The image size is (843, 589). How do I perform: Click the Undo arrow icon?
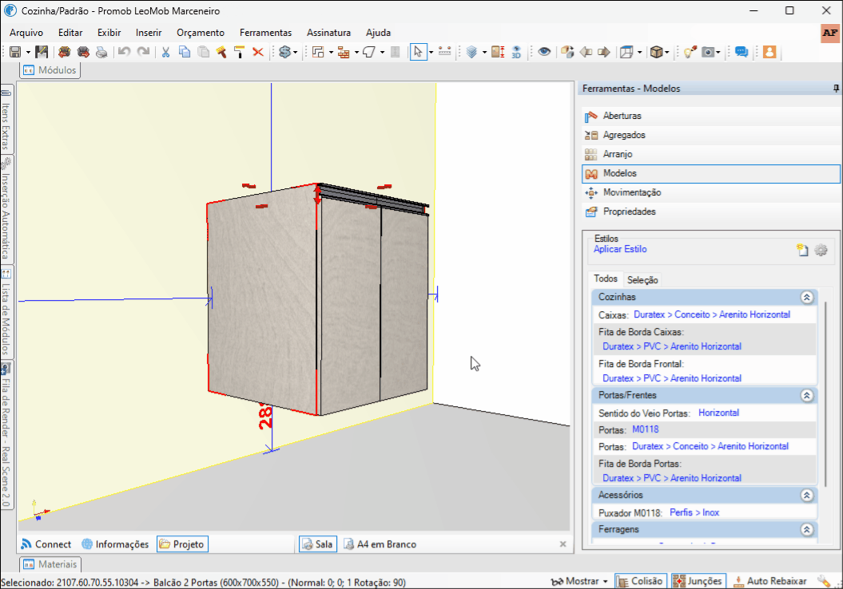click(124, 52)
